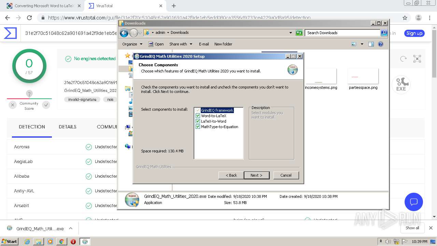Viewport: 437px width, 246px height.
Task: Open the VirusTotal chat bubble
Action: 414,202
